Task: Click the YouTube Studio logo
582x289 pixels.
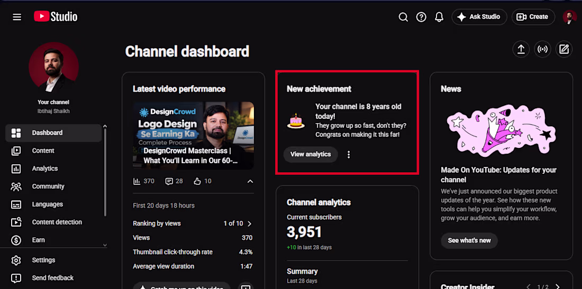Action: [x=56, y=17]
